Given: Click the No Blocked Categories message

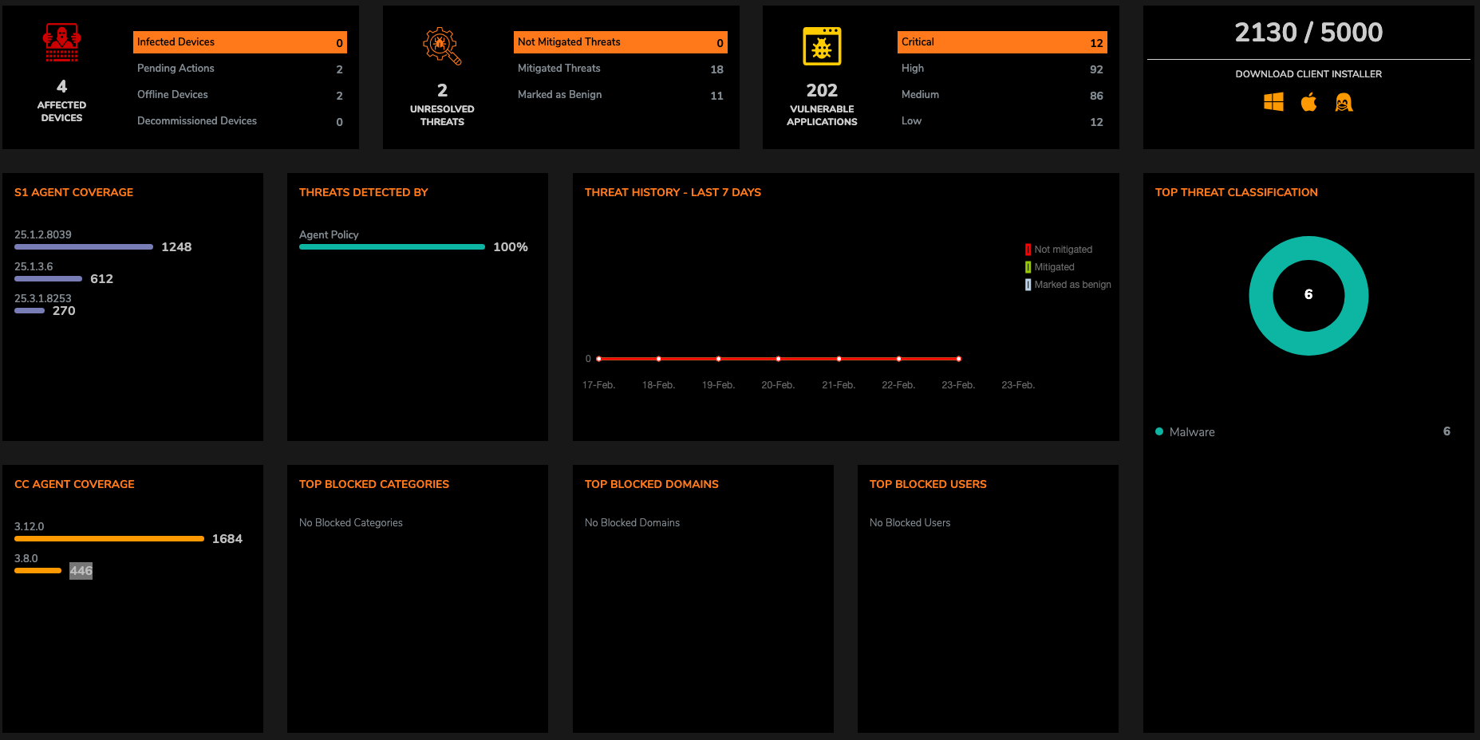Looking at the screenshot, I should (x=351, y=523).
